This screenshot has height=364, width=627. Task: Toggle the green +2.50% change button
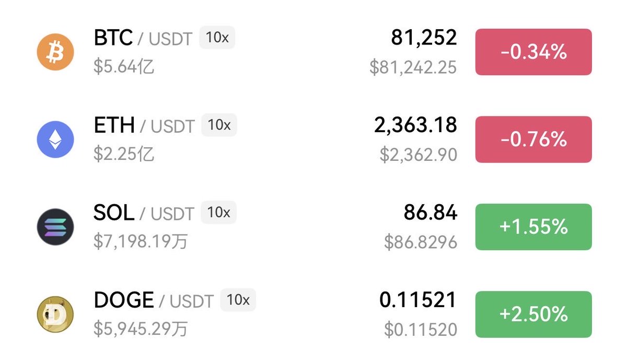point(533,314)
